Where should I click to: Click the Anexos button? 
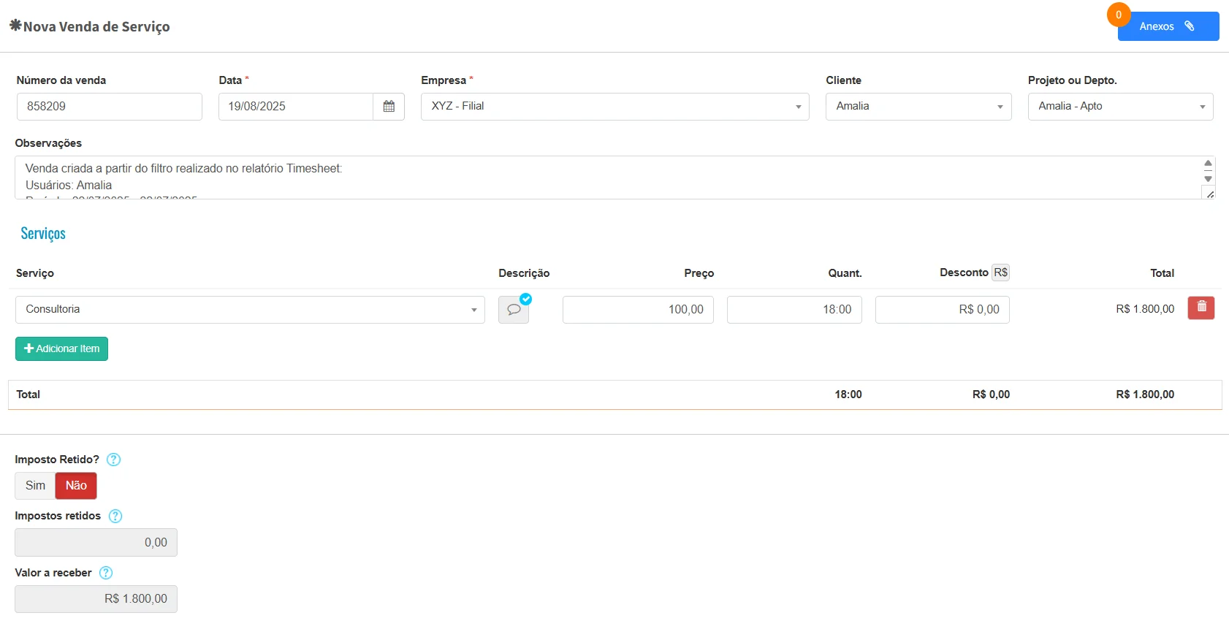[x=1168, y=26]
